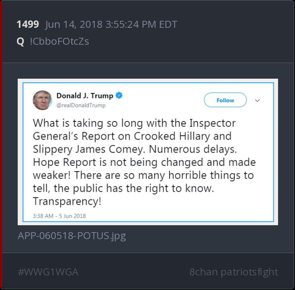Click the 3:38 AM - 5 Jun 2018 tweet time
Image resolution: width=295 pixels, height=290 pixels.
pos(59,216)
